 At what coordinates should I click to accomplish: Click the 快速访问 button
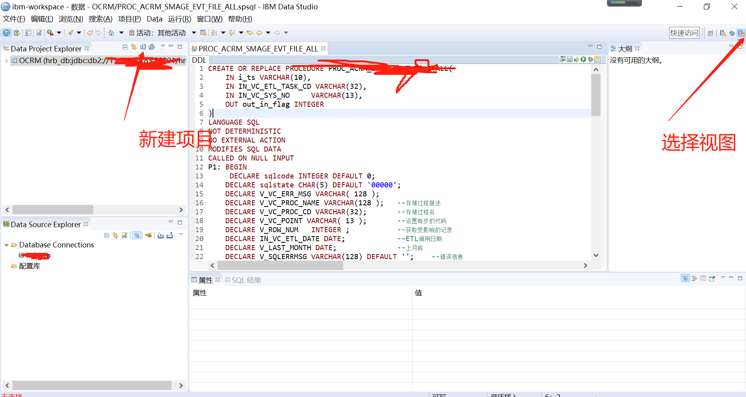684,32
